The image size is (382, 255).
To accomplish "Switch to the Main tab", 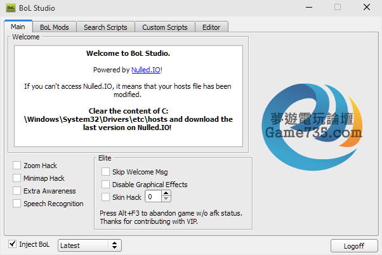I will [18, 26].
